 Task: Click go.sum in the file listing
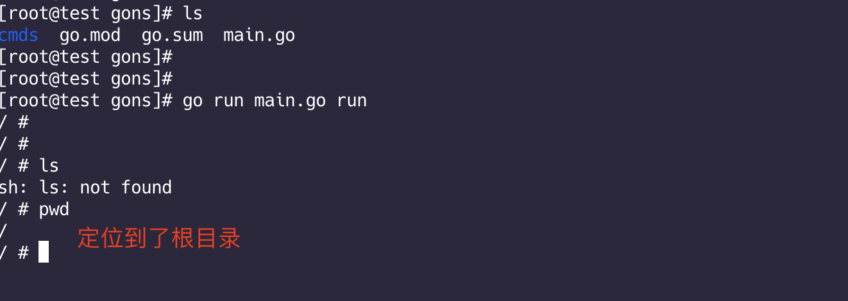point(172,35)
